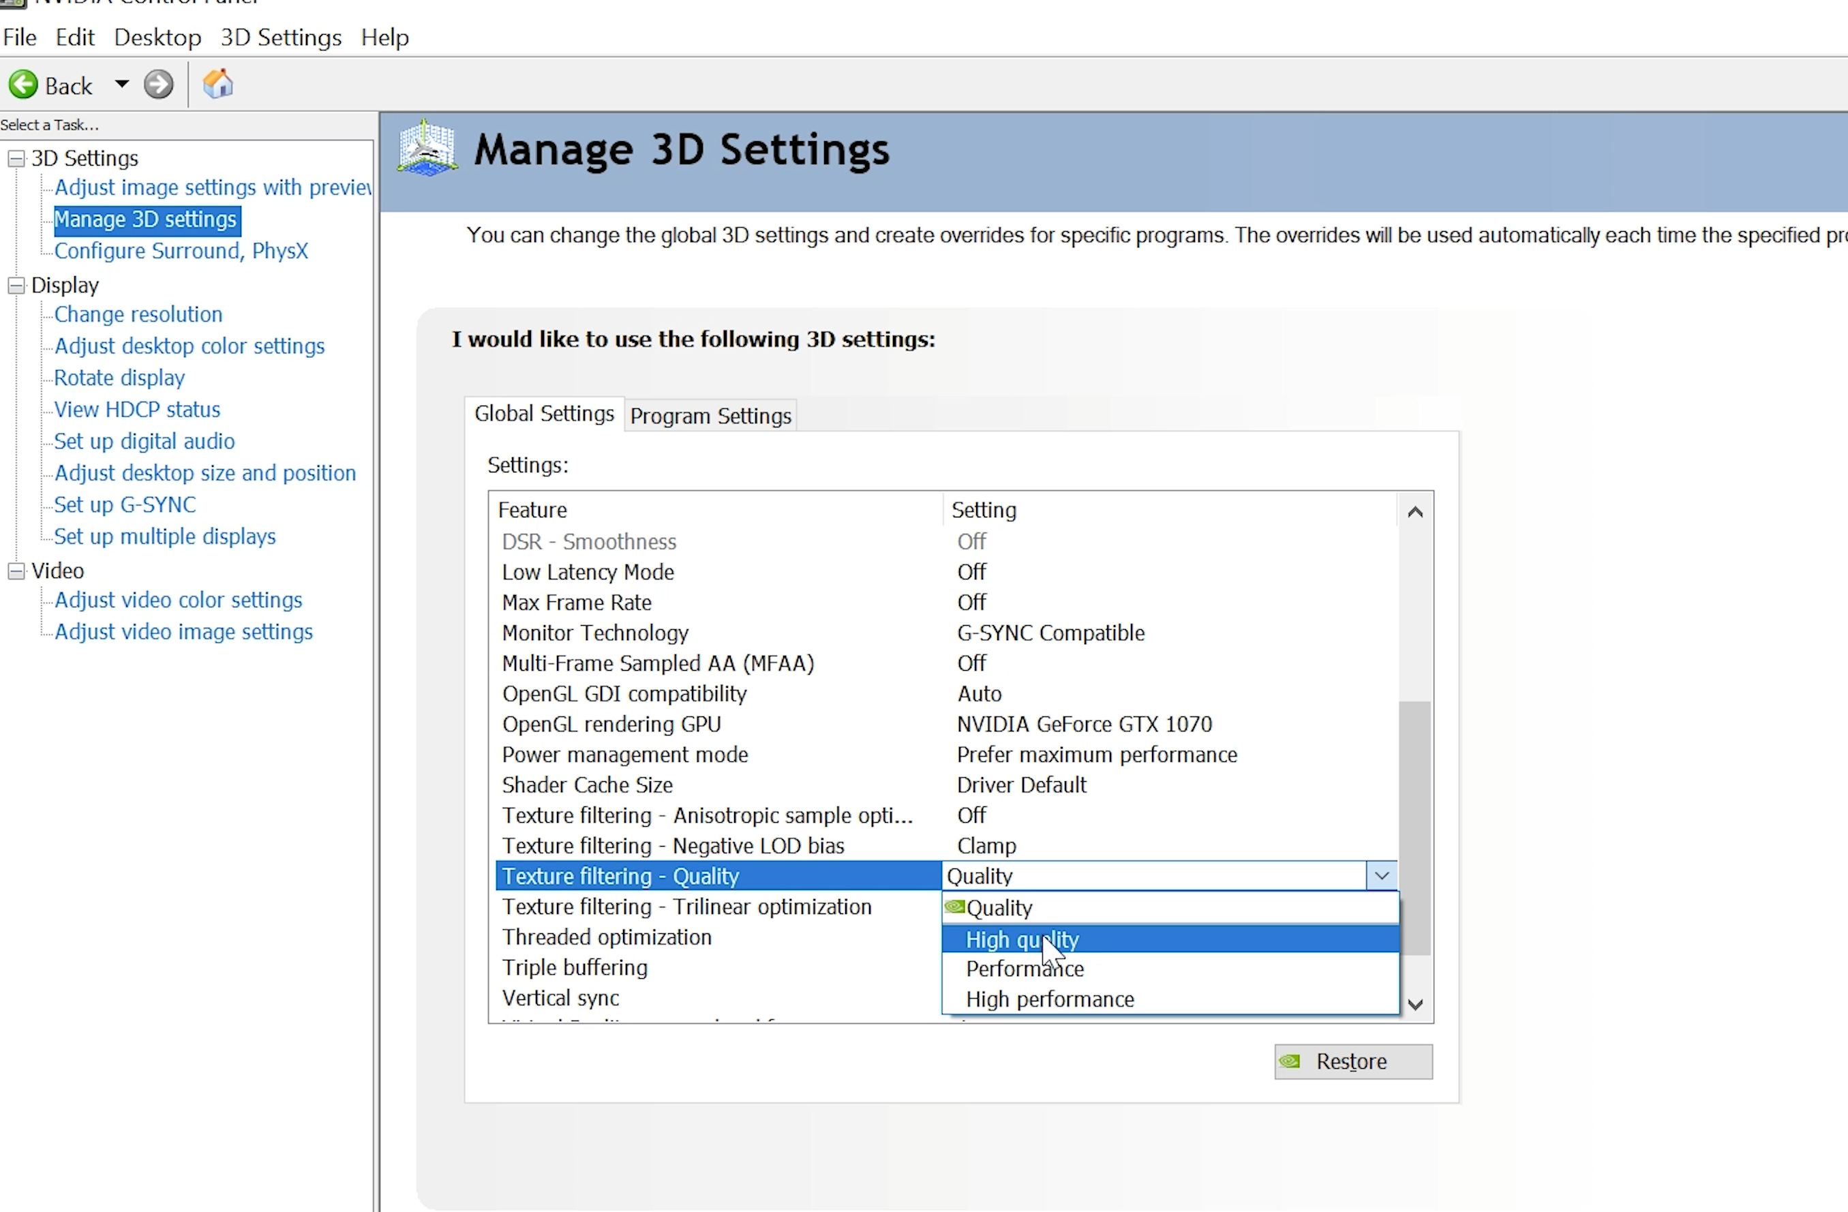Choose High performance in dropdown list

tap(1170, 1000)
